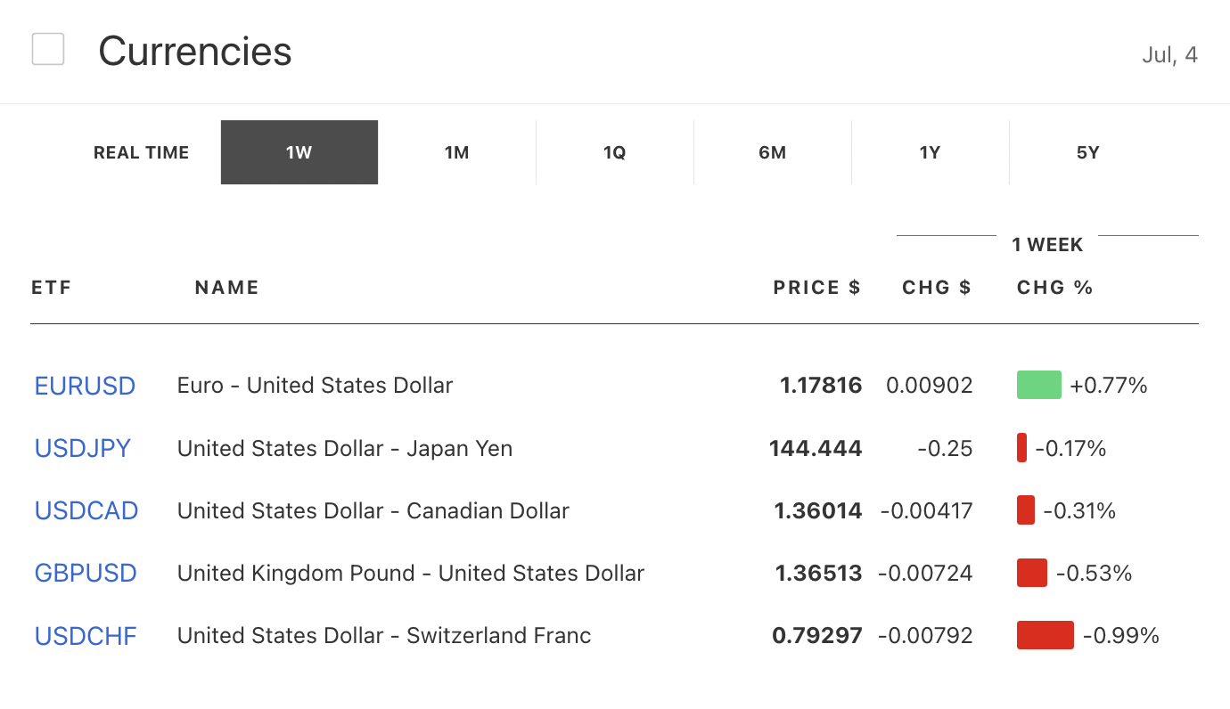Sort by the NAME column header
Screen dimensions: 1230x709
click(x=227, y=288)
